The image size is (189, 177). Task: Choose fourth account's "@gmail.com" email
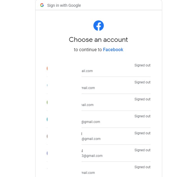91,122
